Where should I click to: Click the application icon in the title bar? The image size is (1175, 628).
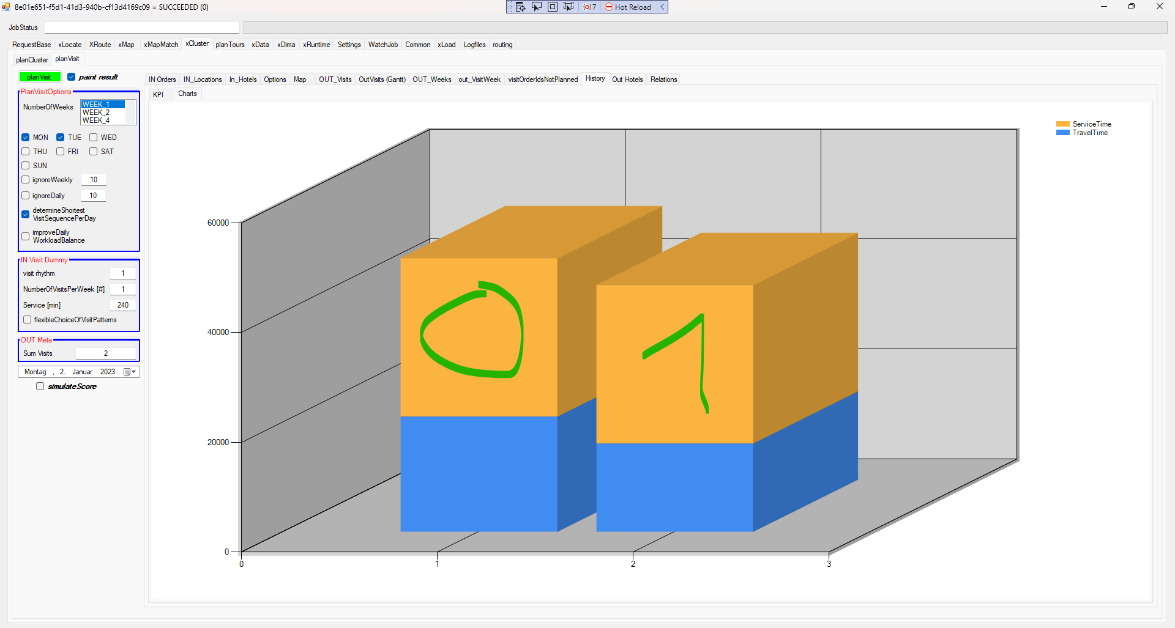point(6,7)
